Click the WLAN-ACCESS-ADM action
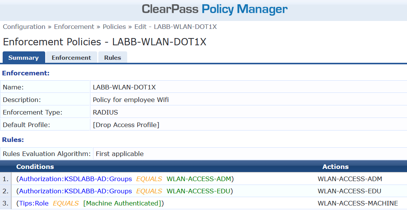This screenshot has height=215, width=407. click(x=350, y=179)
